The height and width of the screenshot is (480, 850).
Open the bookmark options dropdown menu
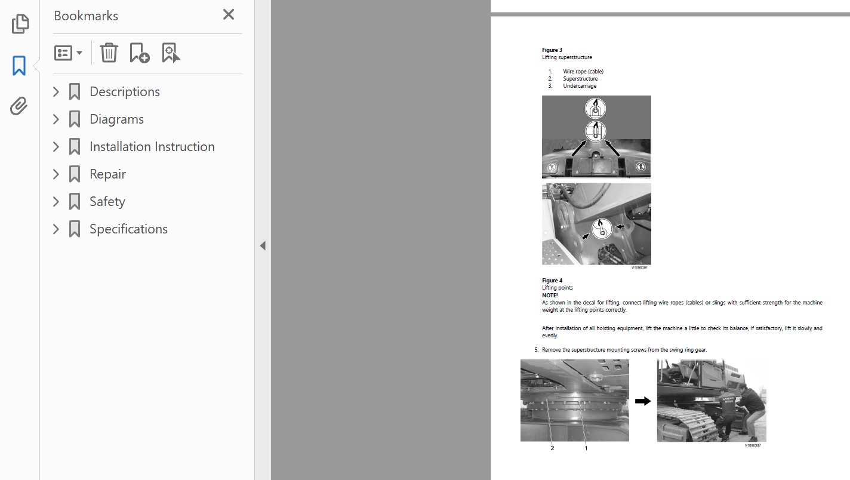coord(68,53)
